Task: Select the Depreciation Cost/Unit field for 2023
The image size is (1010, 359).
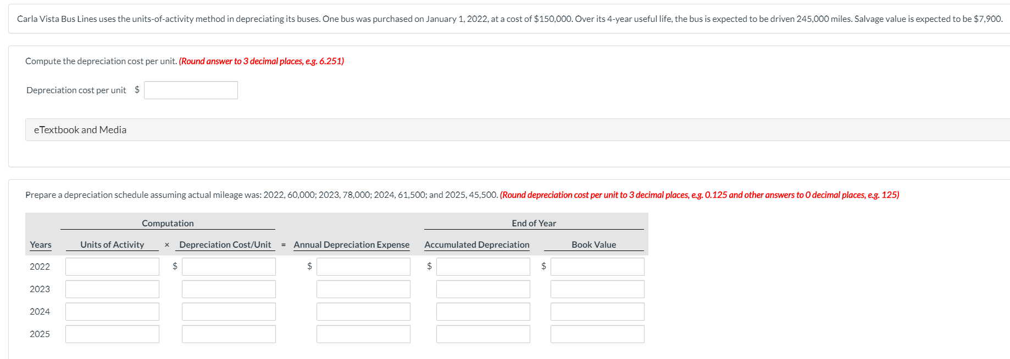Action: tap(229, 289)
